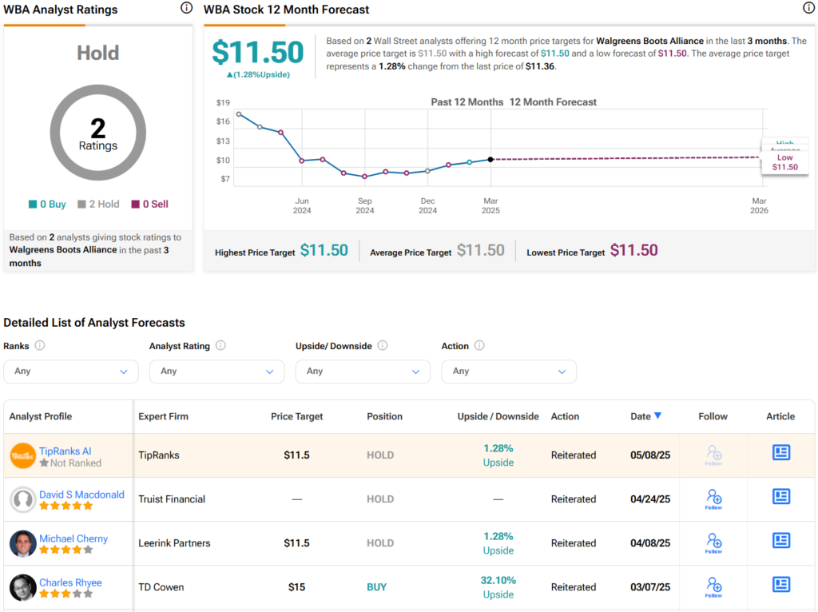This screenshot has height=612, width=818.
Task: Open TipRanks AI analyst profile link
Action: click(66, 451)
